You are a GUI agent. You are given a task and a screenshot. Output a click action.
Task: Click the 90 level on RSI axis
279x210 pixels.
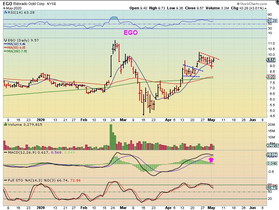270,15
